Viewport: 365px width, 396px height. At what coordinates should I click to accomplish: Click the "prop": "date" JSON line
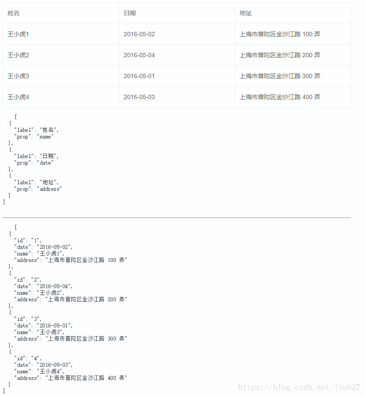(34, 163)
